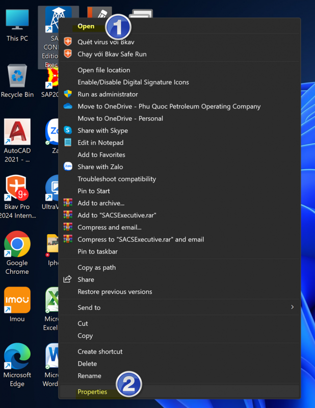This screenshot has width=315, height=408.
Task: Select the AutoCAD 2021 desktop shortcut
Action: [17, 141]
